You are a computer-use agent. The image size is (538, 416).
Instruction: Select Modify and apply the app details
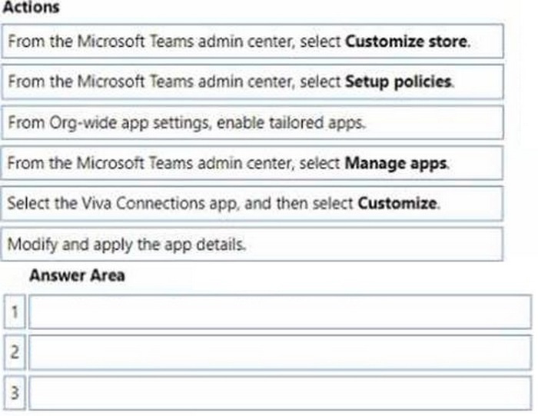pyautogui.click(x=252, y=244)
